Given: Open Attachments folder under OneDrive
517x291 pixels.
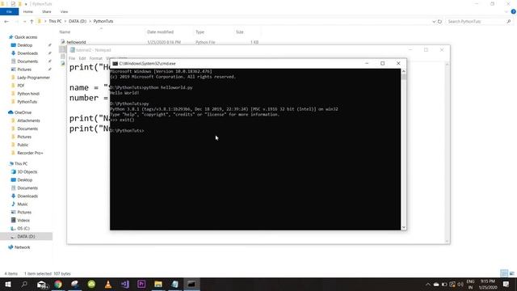Looking at the screenshot, I should tap(29, 120).
